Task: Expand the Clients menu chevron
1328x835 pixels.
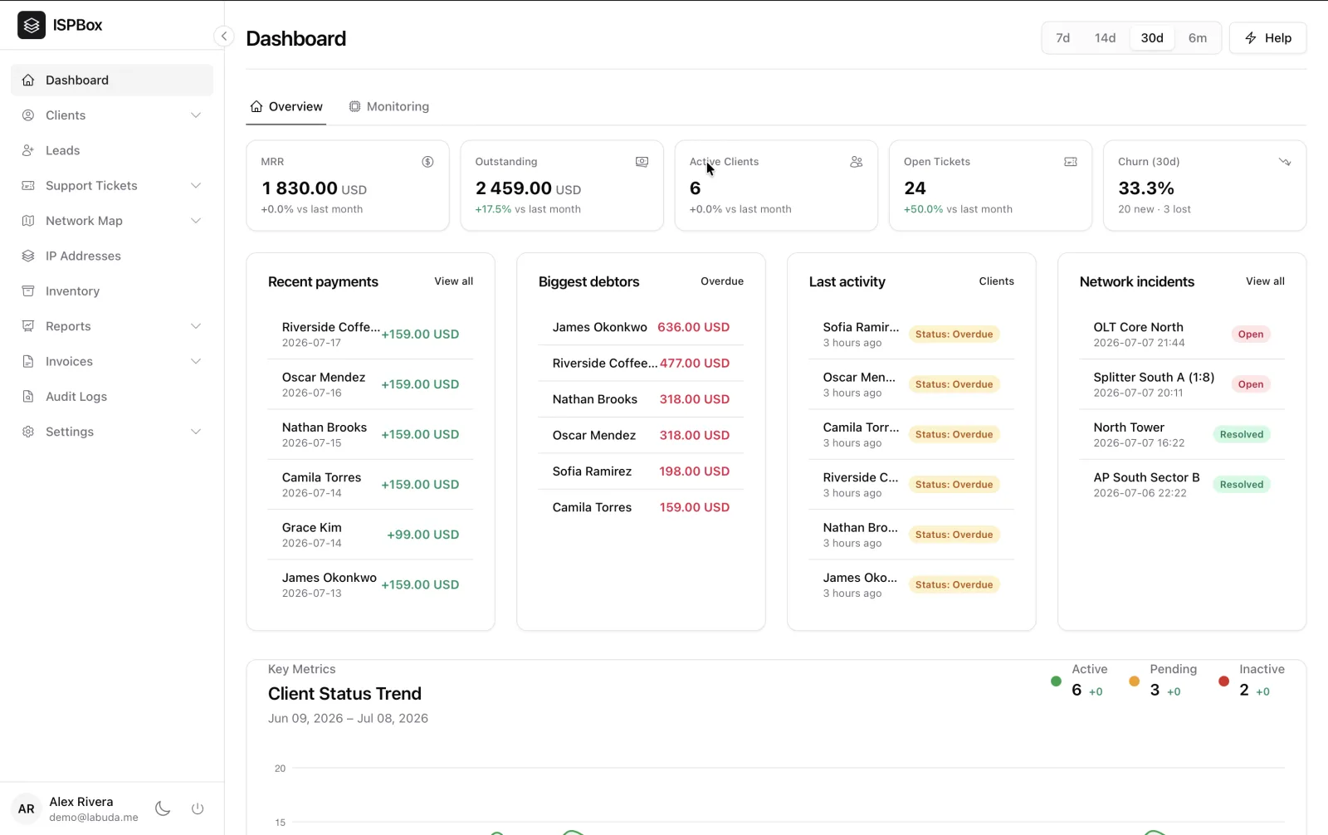Action: coord(196,115)
